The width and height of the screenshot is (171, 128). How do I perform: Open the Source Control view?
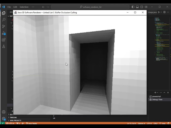point(3,26)
